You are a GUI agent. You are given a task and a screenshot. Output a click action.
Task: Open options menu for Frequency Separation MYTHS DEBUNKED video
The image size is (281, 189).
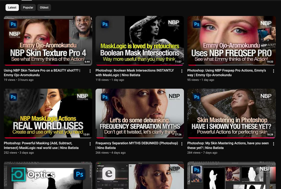click(182, 144)
